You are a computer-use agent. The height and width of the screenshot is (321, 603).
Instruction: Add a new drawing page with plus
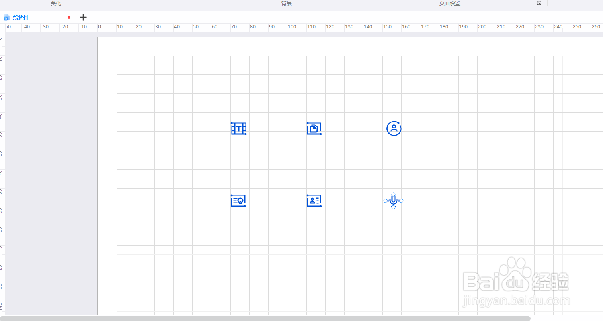83,17
